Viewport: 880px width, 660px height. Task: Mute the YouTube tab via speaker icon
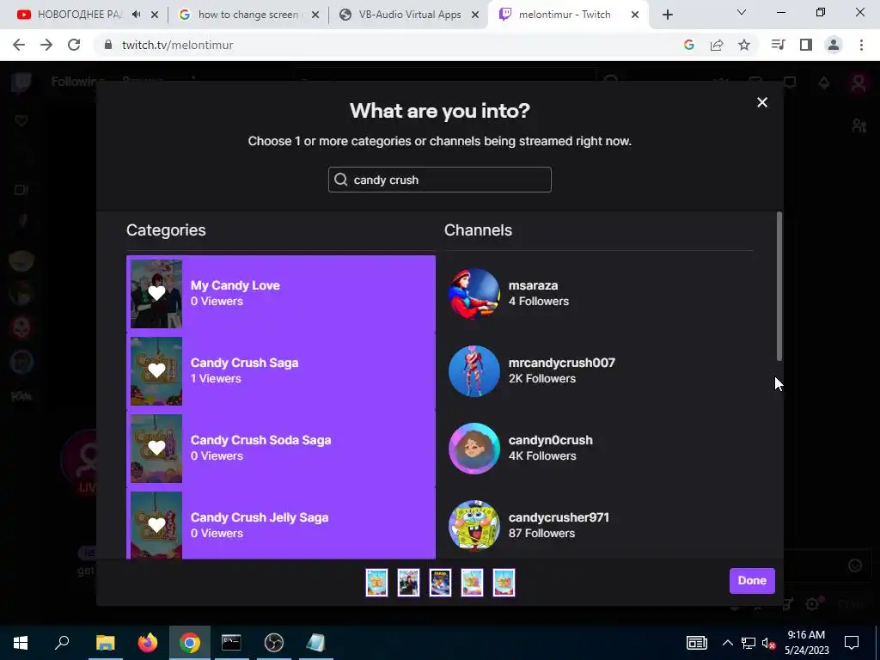137,15
